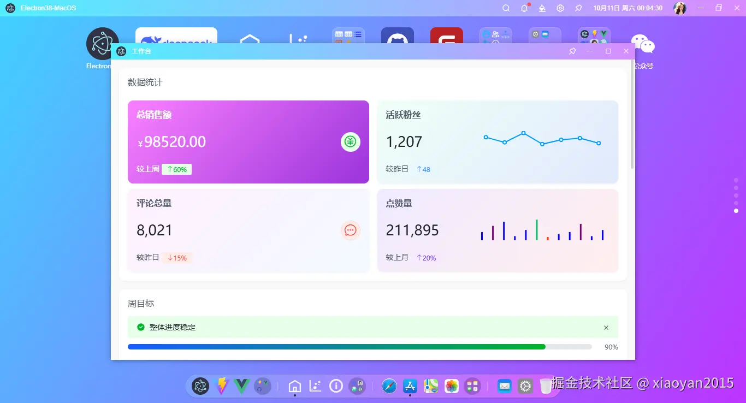746x403 pixels.
Task: Click the 90% weekly goal progress bar
Action: point(360,346)
